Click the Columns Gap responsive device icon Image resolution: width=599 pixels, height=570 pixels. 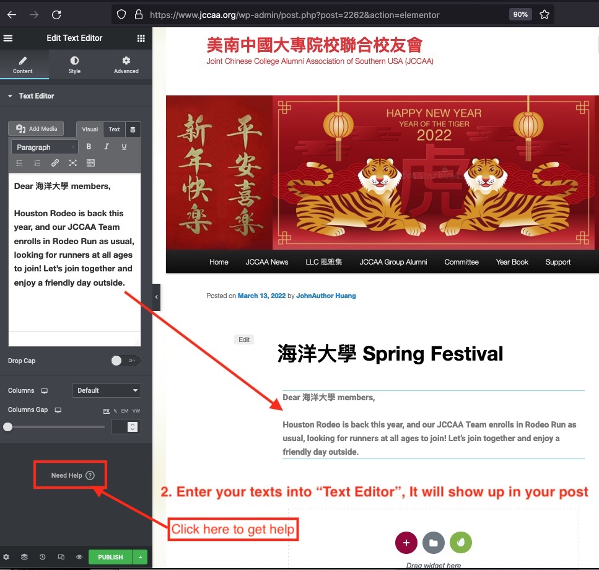pyautogui.click(x=58, y=410)
